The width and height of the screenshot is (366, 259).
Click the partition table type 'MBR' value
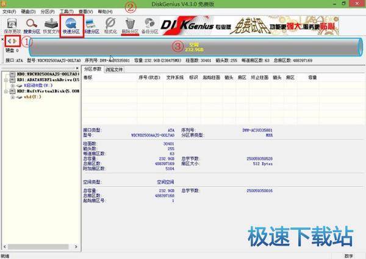(x=269, y=135)
